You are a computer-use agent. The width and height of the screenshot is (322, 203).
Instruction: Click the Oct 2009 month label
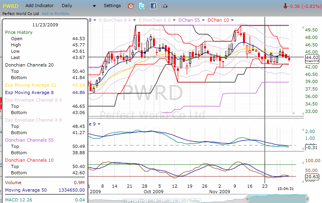(153, 192)
